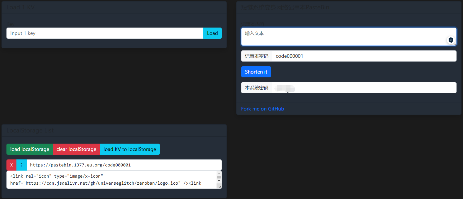Click the 本系统密码 label

257,88
